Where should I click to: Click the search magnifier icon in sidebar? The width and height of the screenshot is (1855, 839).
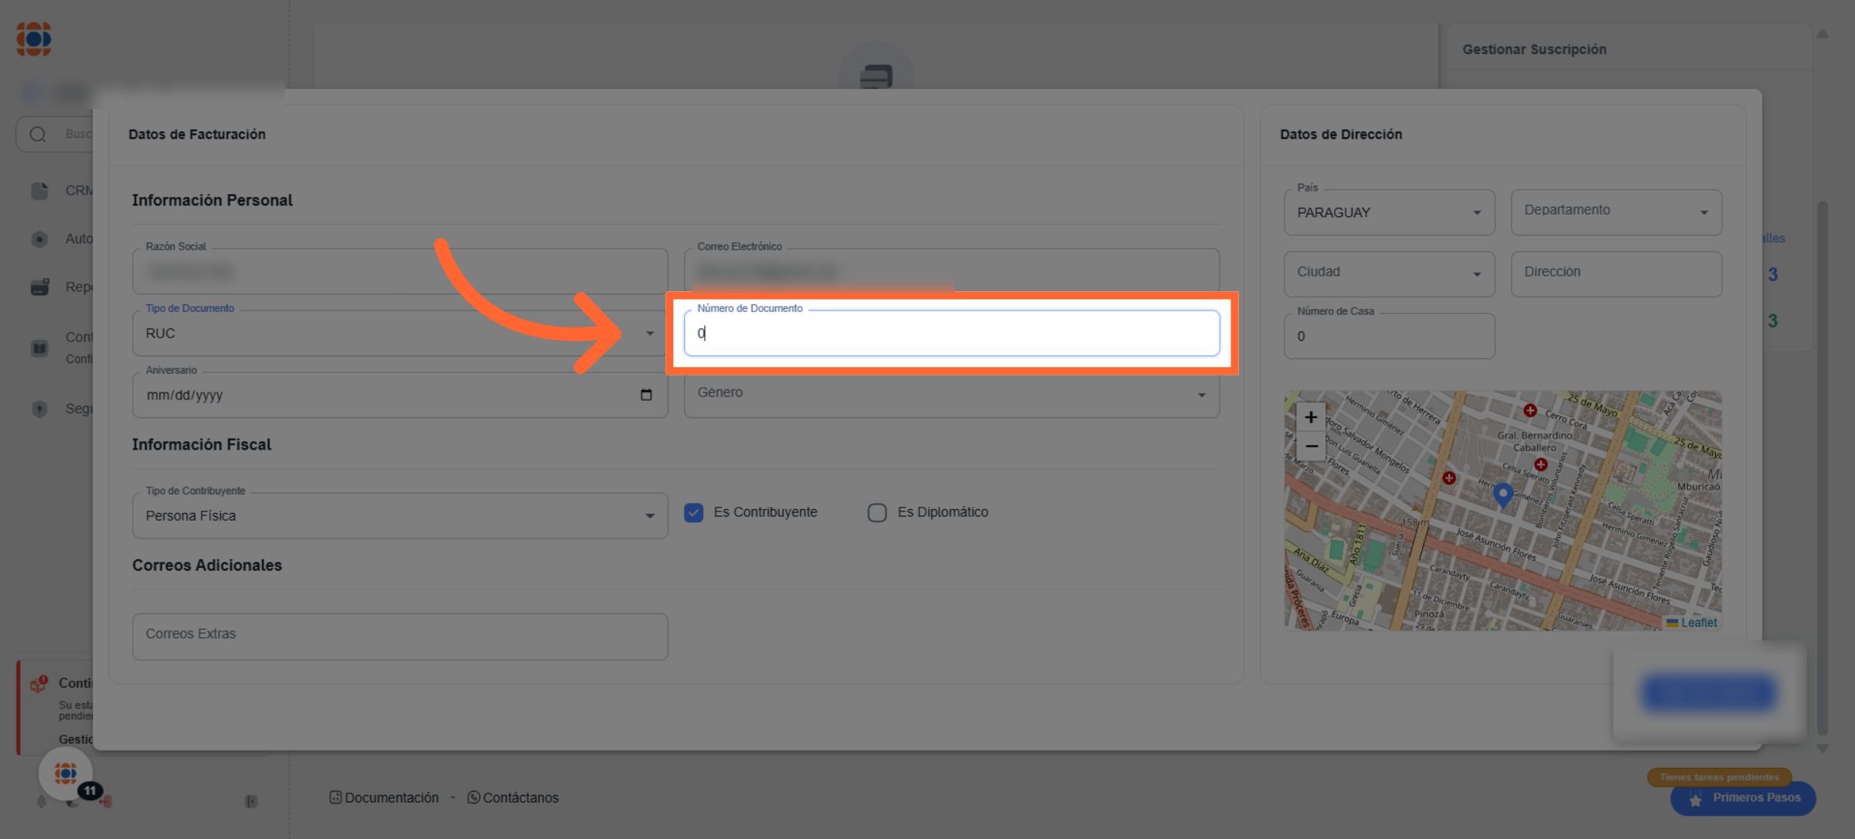point(38,134)
